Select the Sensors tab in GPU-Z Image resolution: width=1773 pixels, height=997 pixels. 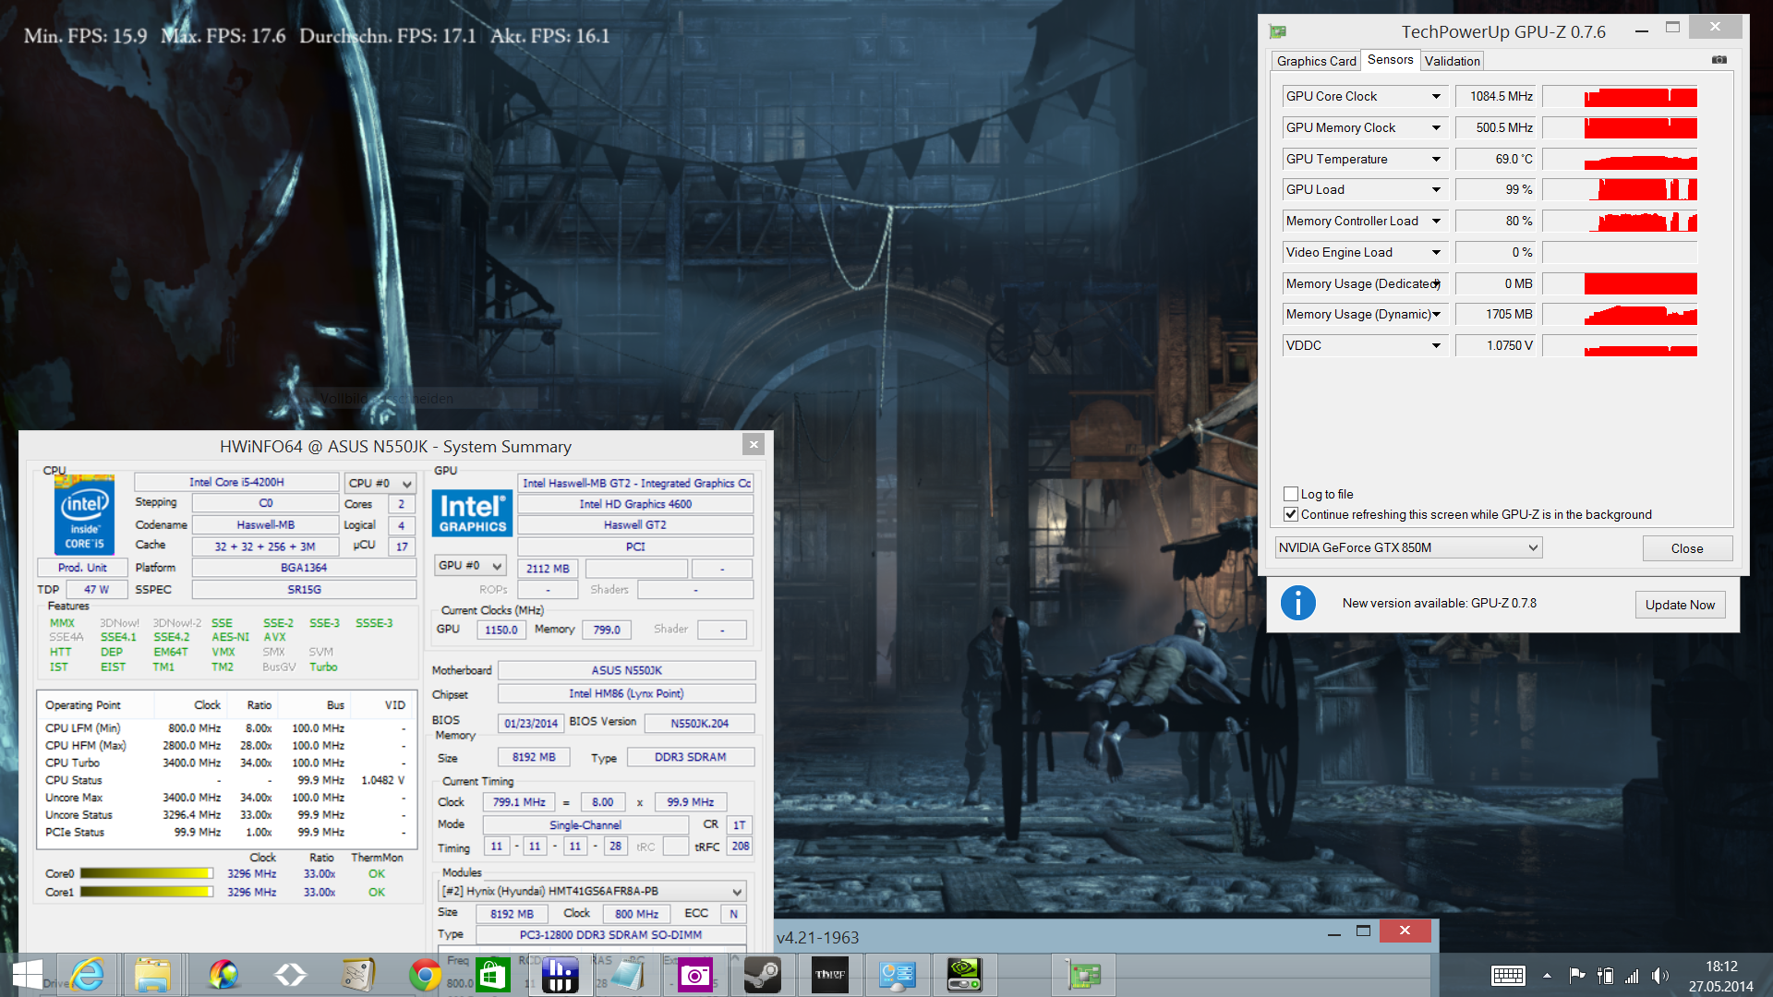[x=1390, y=60]
